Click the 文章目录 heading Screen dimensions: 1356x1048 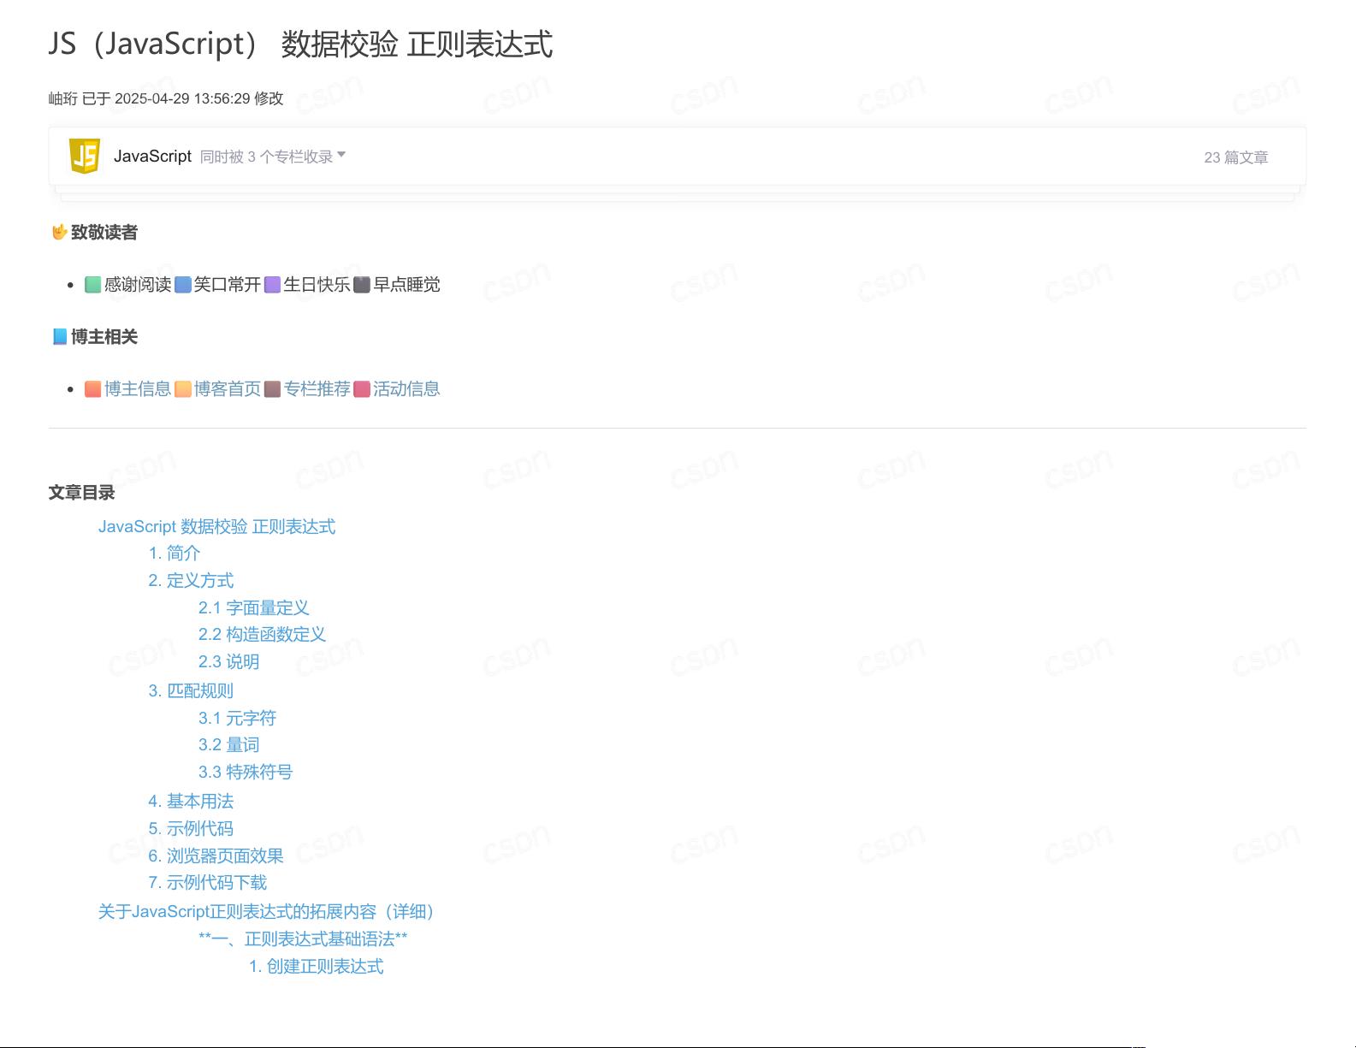pos(81,493)
